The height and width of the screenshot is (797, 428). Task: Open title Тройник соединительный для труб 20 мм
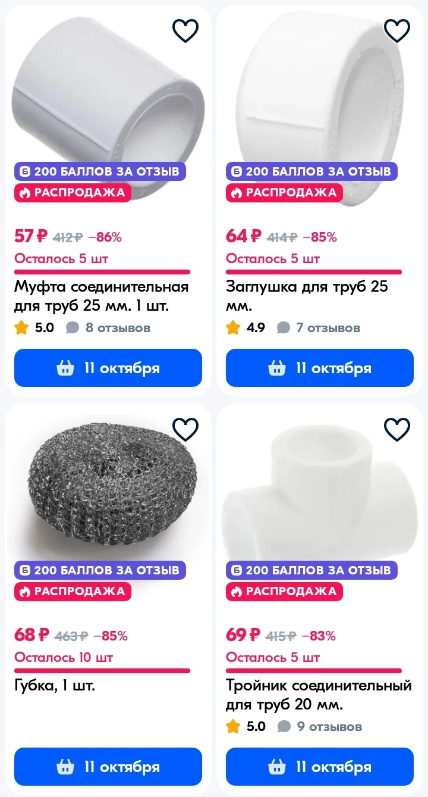(x=319, y=695)
